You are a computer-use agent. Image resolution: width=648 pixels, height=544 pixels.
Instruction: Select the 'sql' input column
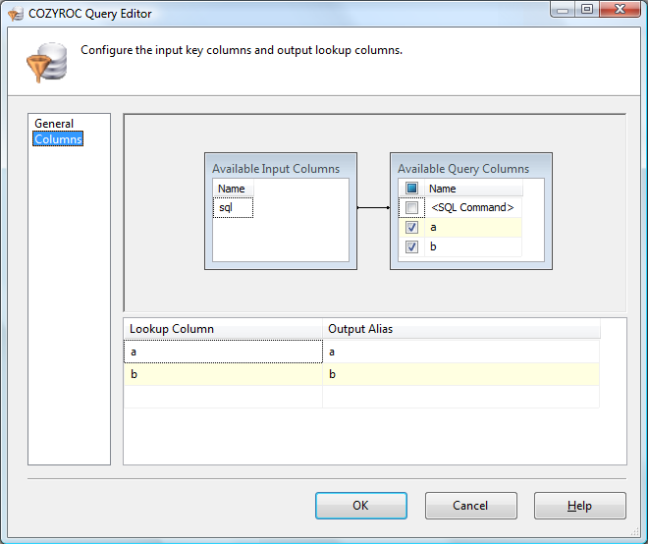click(x=233, y=207)
